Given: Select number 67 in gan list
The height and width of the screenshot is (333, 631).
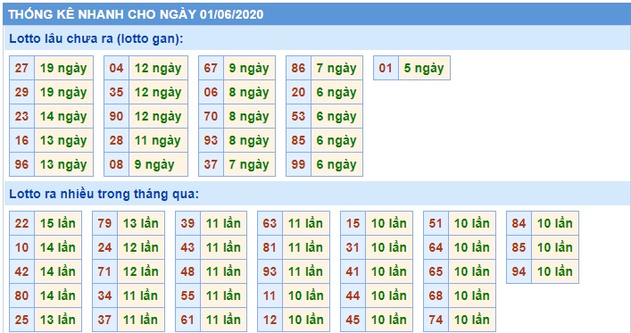Looking at the screenshot, I should pyautogui.click(x=211, y=68).
